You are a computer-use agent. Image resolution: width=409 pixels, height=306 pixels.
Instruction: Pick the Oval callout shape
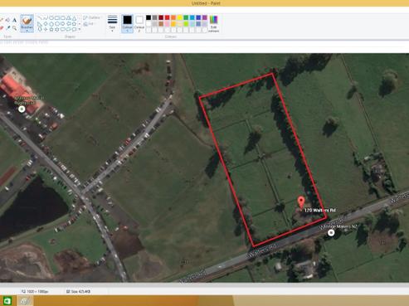[68, 29]
